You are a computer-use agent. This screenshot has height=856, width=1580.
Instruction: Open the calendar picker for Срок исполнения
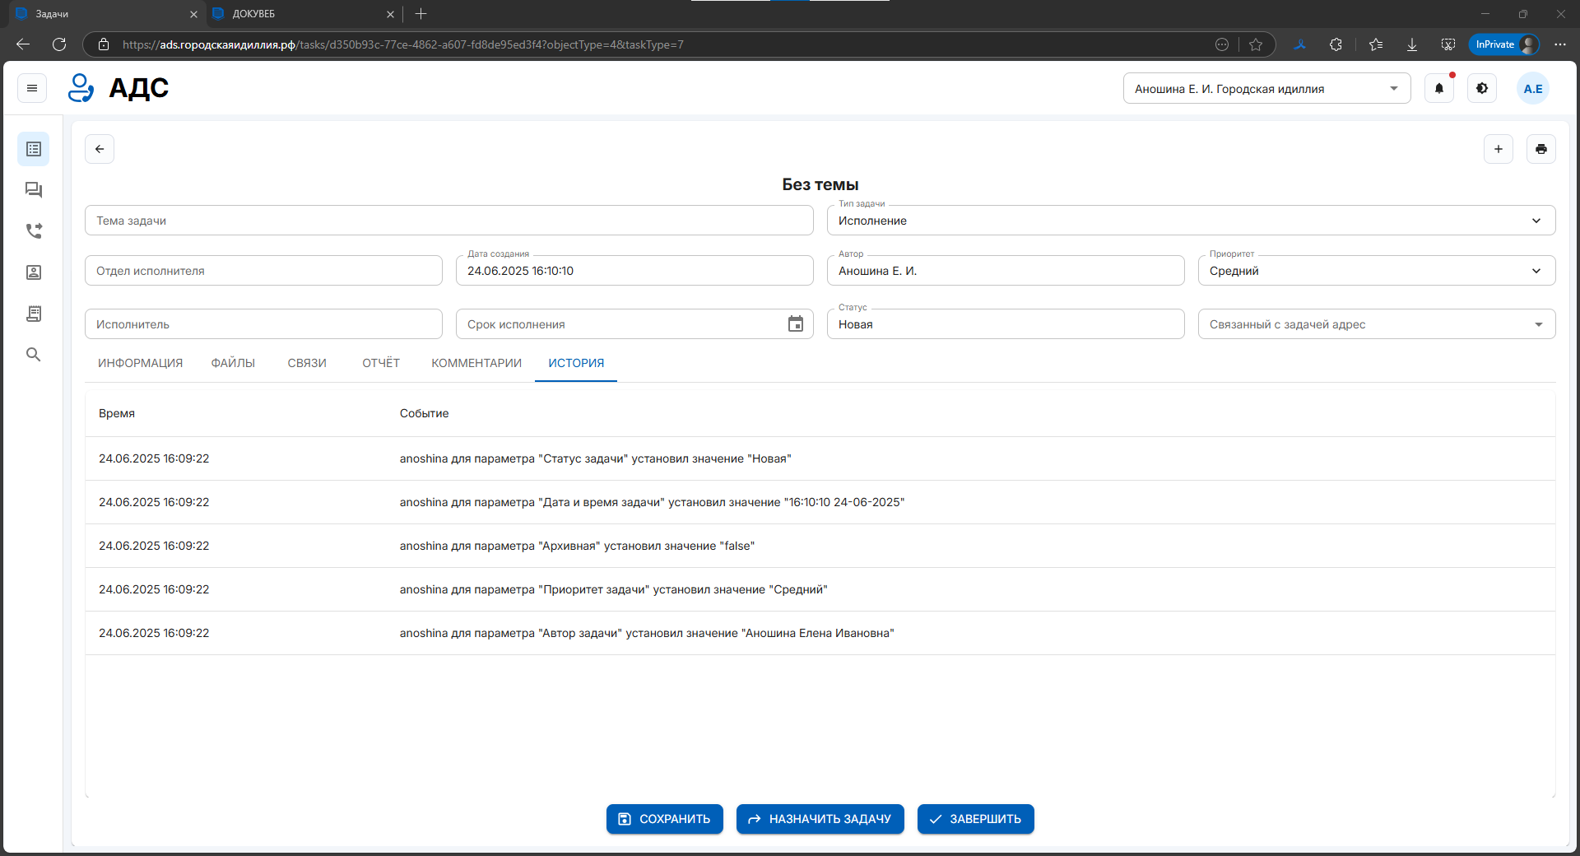[796, 324]
